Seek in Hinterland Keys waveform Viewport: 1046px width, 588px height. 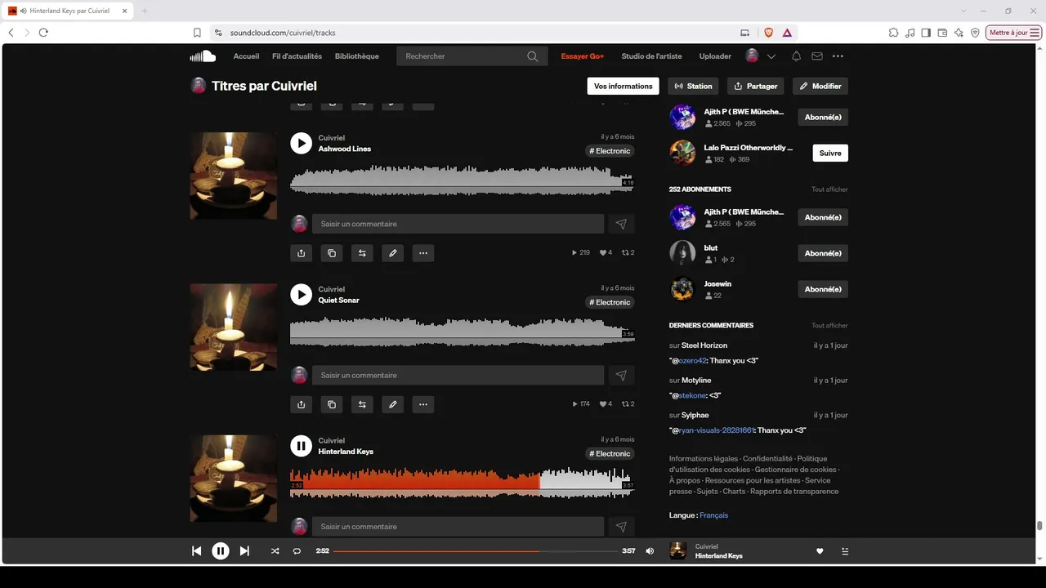[x=462, y=483]
